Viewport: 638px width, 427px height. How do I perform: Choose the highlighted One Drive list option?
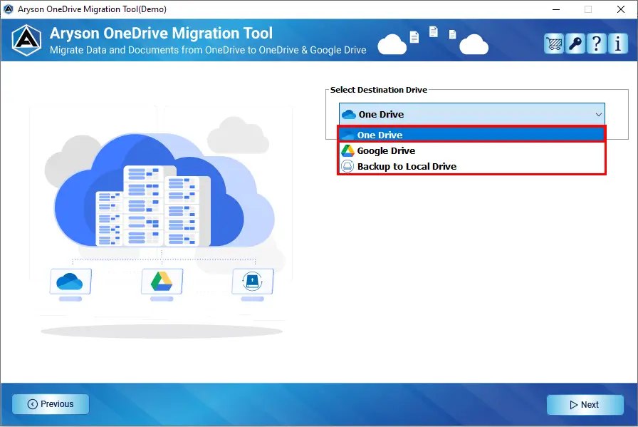[x=471, y=135]
